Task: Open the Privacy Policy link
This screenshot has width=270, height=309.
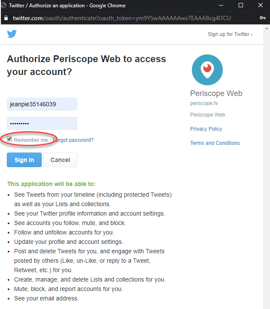Action: (x=206, y=129)
